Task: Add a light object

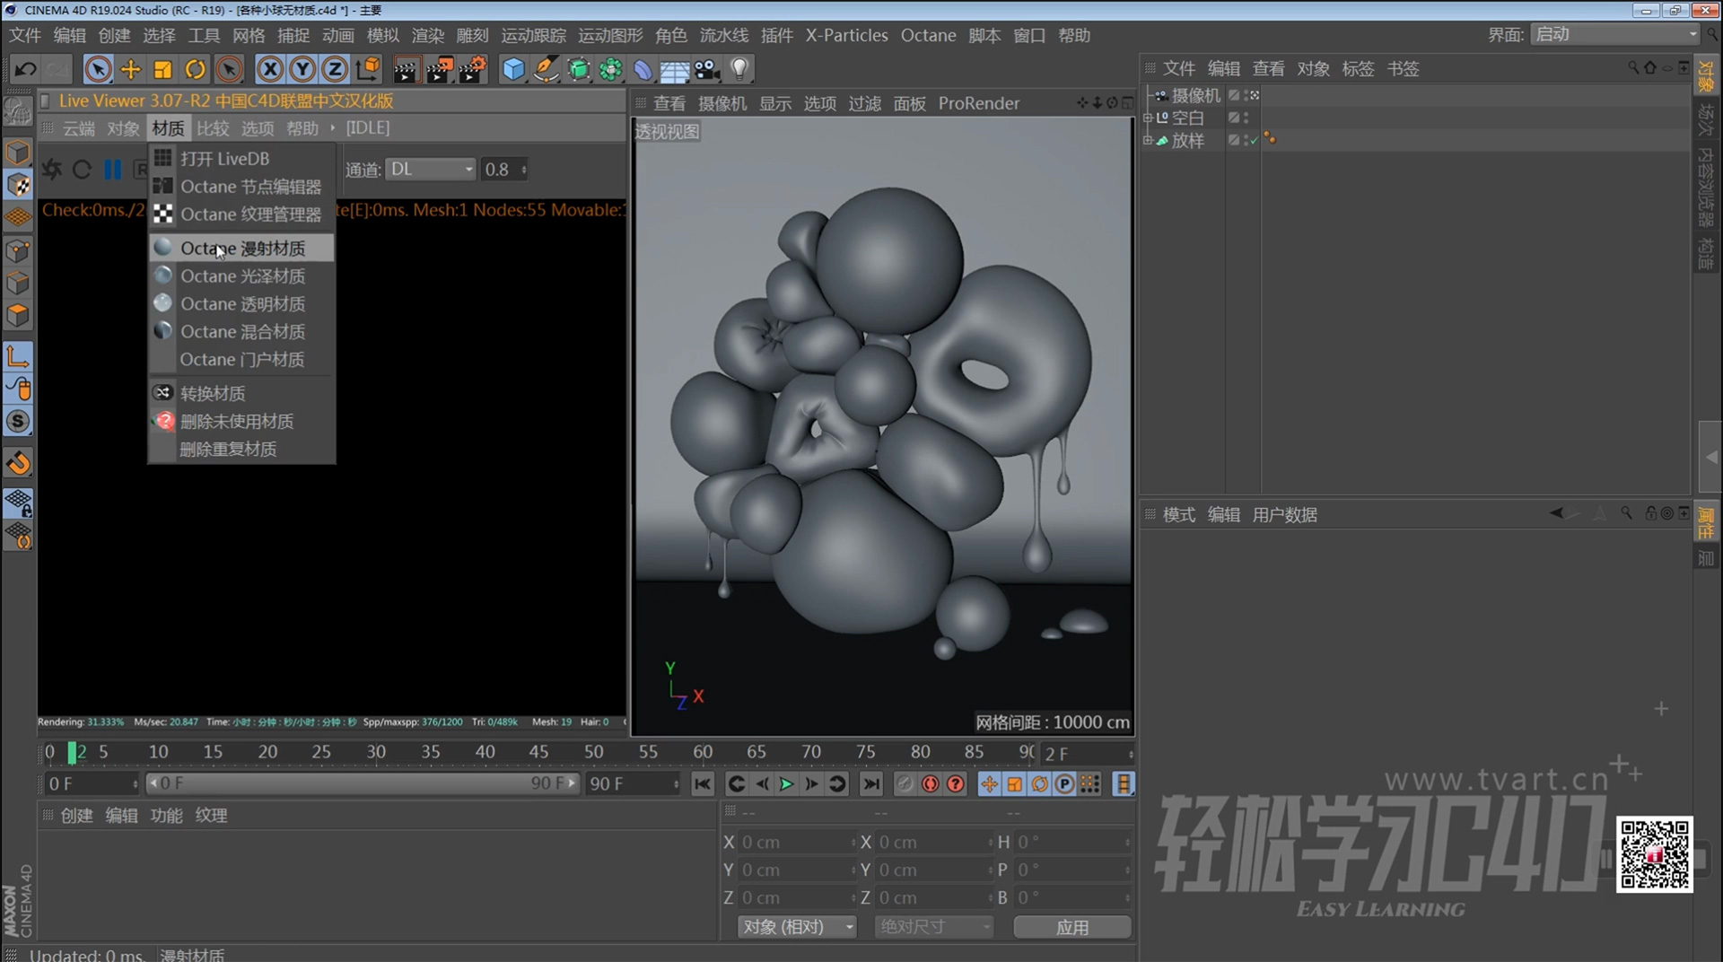Action: coord(739,69)
